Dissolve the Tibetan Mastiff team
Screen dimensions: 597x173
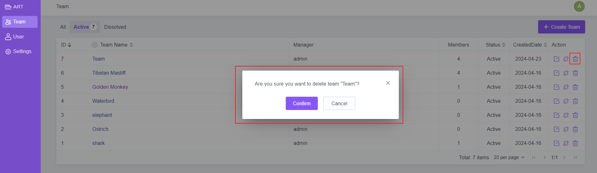pos(566,73)
